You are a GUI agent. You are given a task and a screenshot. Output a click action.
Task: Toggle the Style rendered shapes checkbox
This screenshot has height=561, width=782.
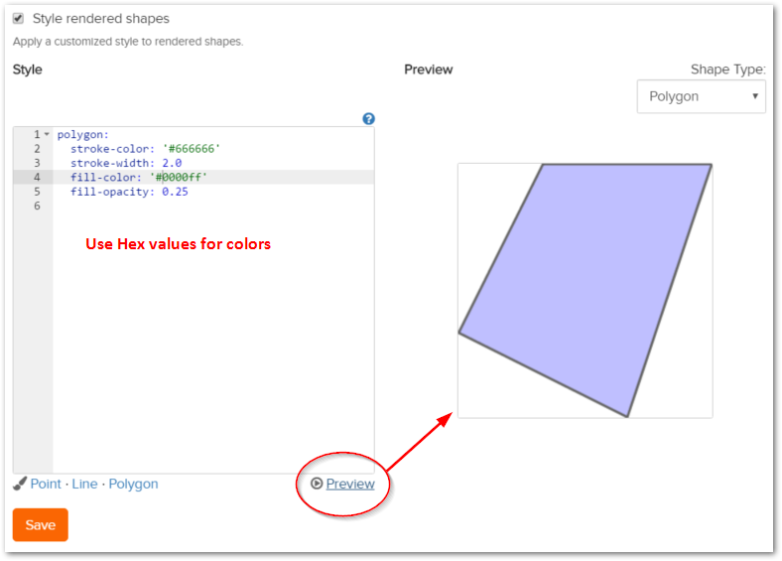tap(19, 19)
